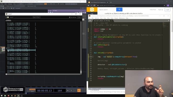Open the Tools menu in Sublime Text
The width and height of the screenshot is (173, 97).
point(112,18)
